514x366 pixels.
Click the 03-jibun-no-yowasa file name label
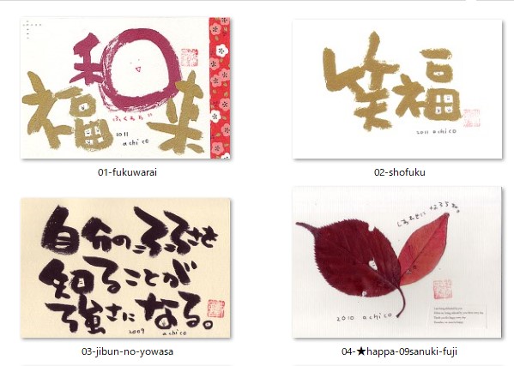[127, 351]
